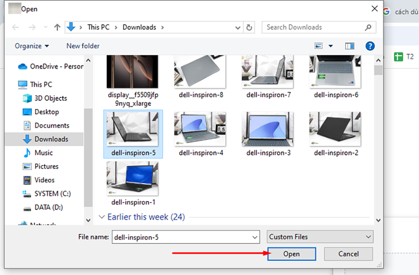419x275 pixels.
Task: Go back with the Back arrow
Action: pos(16,27)
